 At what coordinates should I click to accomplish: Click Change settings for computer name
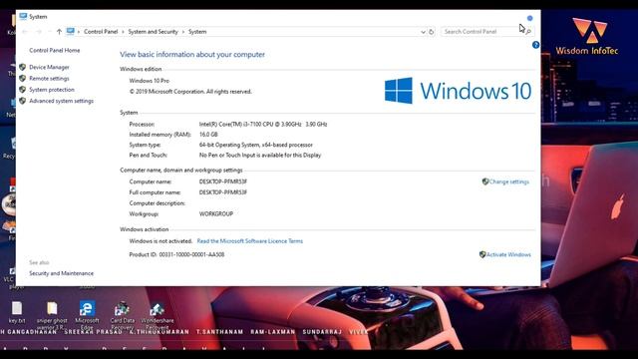[509, 181]
